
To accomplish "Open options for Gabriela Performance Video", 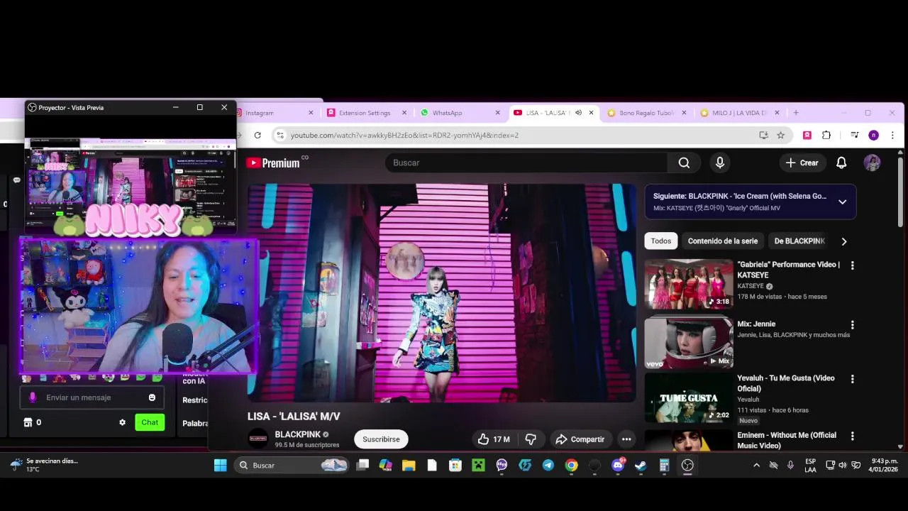I will pos(852,265).
